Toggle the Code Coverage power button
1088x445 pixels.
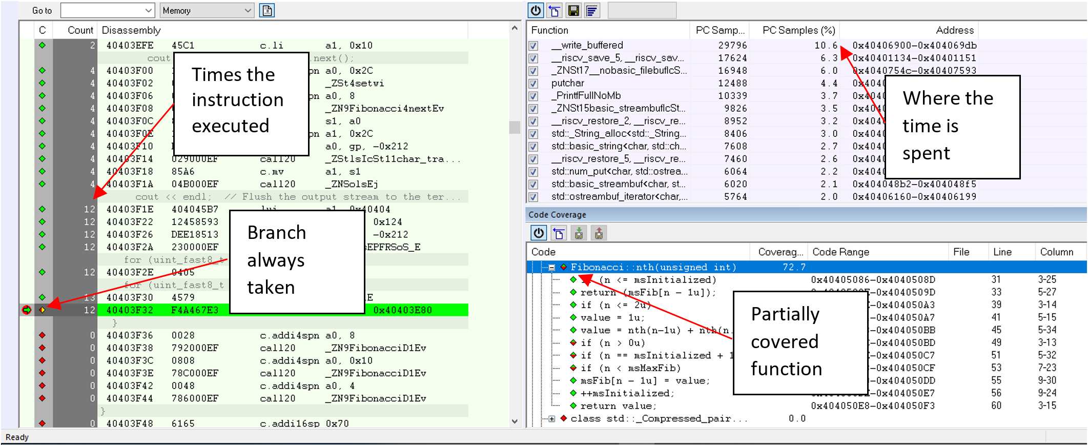pyautogui.click(x=538, y=233)
